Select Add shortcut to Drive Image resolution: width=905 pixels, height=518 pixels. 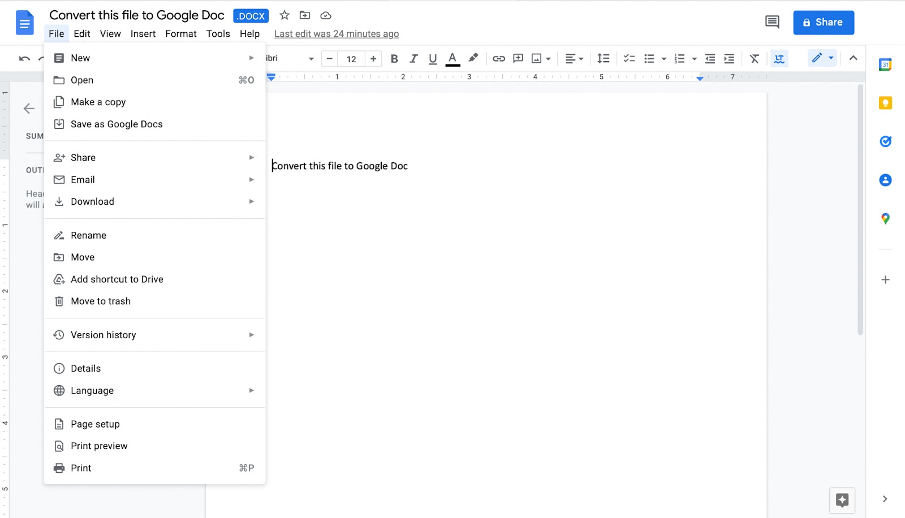point(154,279)
